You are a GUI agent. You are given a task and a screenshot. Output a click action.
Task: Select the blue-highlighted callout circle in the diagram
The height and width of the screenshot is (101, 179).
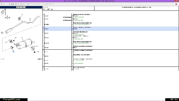point(13,52)
